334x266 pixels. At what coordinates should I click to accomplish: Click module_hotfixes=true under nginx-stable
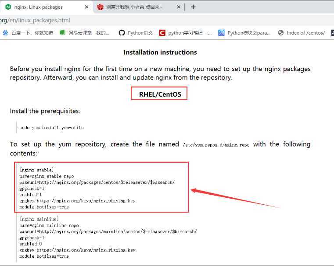tap(44, 207)
